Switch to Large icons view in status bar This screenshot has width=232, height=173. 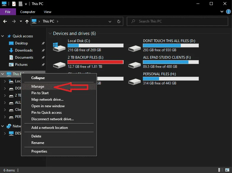227,170
